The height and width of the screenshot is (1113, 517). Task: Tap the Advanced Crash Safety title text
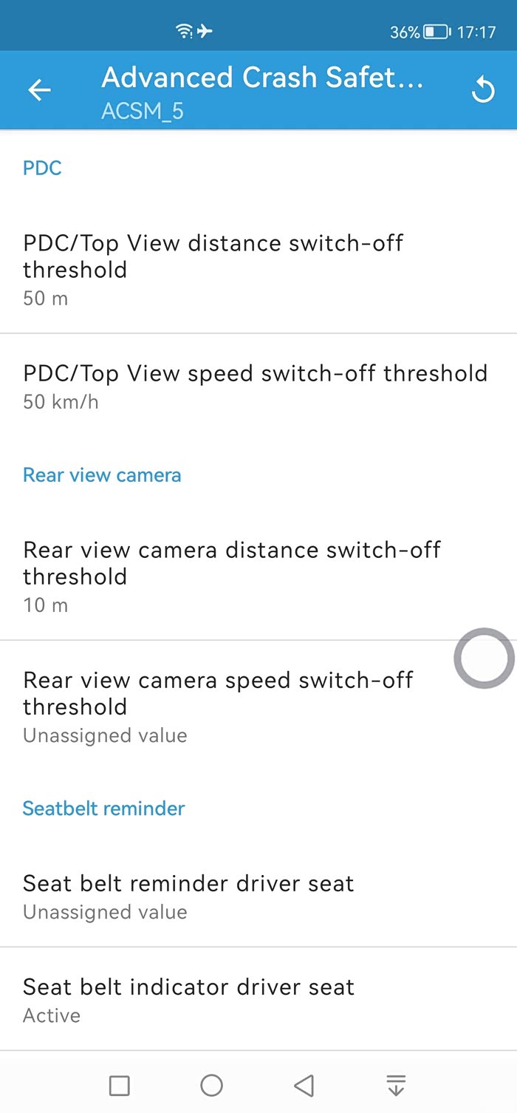coord(262,77)
